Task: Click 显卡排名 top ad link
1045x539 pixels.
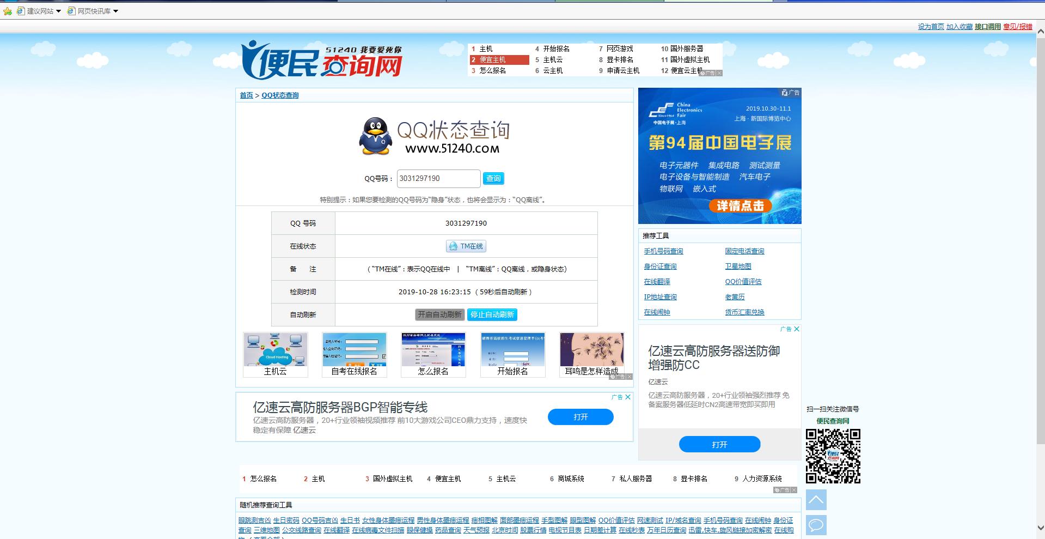Action: (x=620, y=60)
